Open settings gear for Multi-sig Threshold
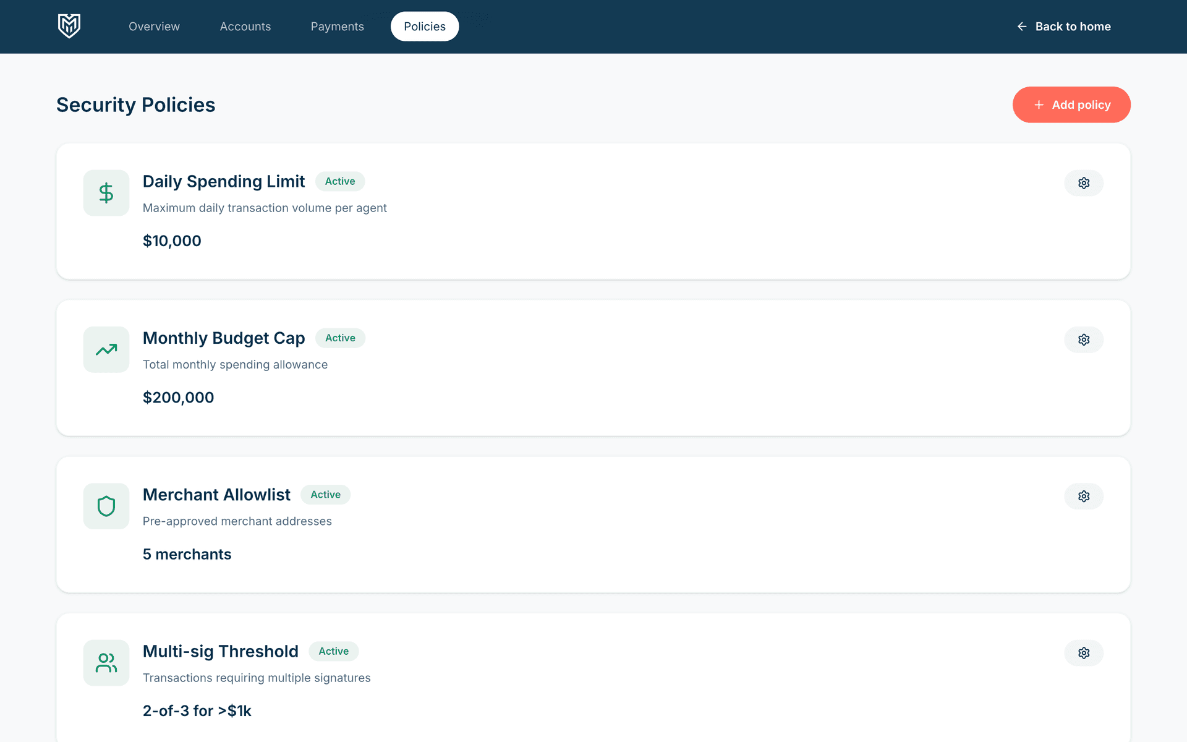 pyautogui.click(x=1083, y=653)
